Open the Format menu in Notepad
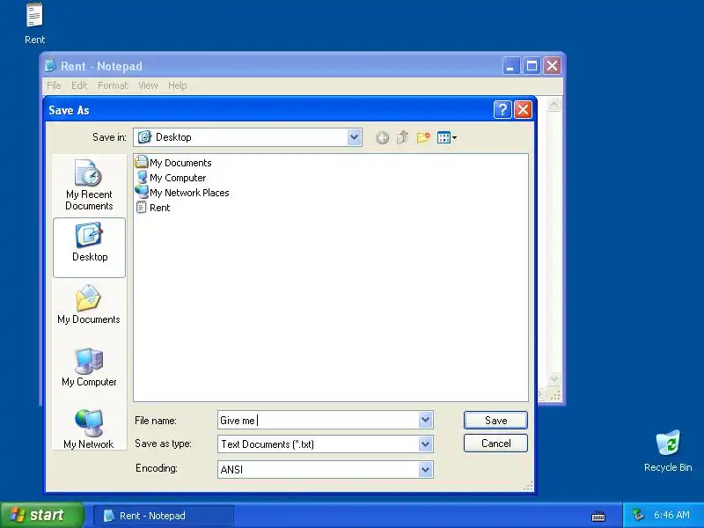 click(113, 85)
